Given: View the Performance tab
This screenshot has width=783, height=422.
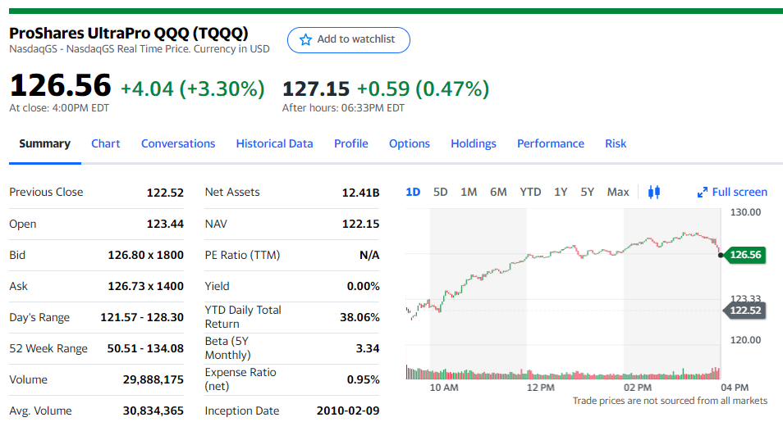Looking at the screenshot, I should tap(550, 143).
